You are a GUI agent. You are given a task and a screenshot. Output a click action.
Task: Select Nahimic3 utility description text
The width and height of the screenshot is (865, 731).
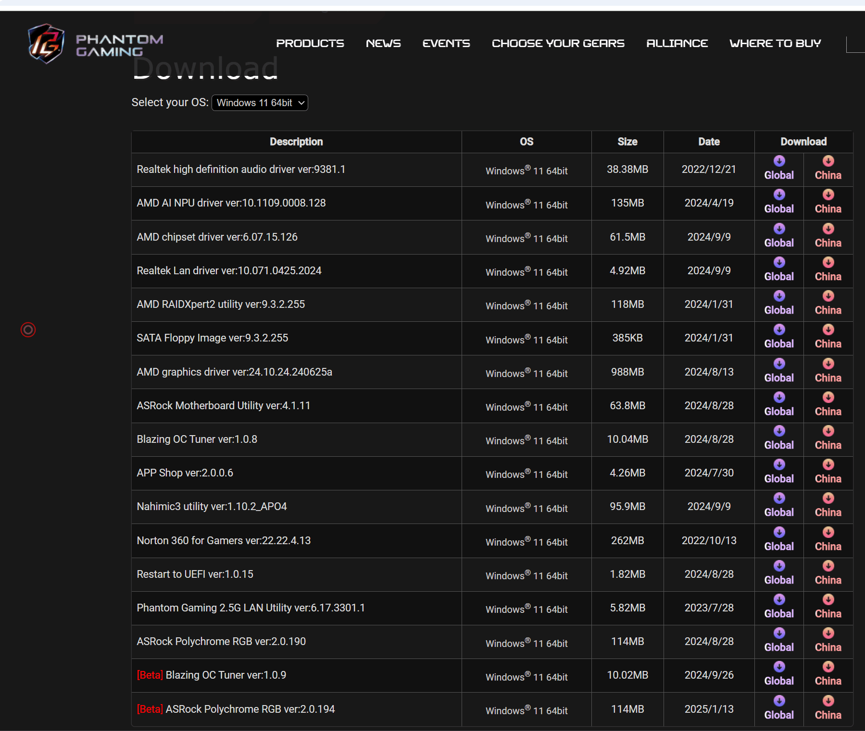click(212, 506)
